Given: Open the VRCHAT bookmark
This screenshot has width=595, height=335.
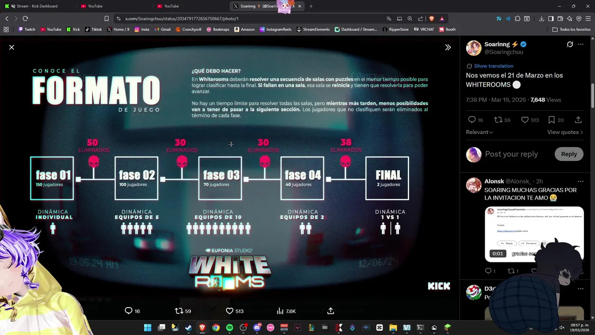Looking at the screenshot, I should pyautogui.click(x=423, y=29).
